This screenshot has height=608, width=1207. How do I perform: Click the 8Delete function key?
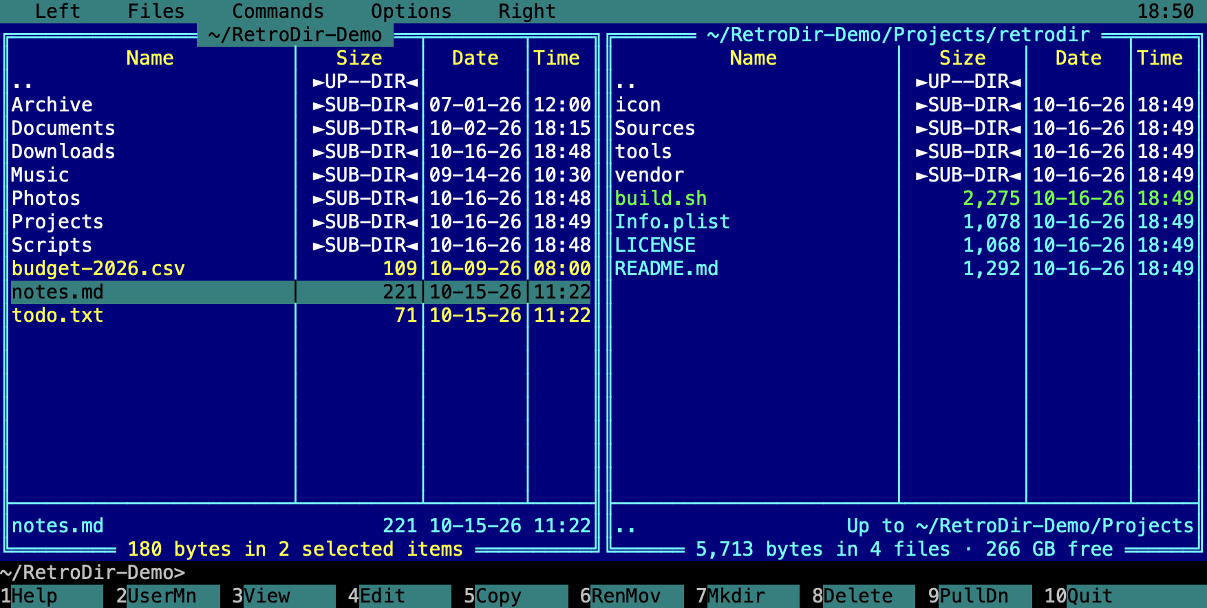(864, 596)
